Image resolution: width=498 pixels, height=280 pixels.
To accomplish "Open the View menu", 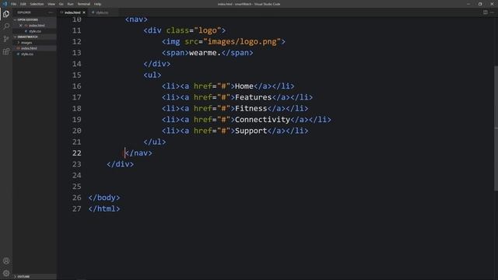I will point(51,4).
